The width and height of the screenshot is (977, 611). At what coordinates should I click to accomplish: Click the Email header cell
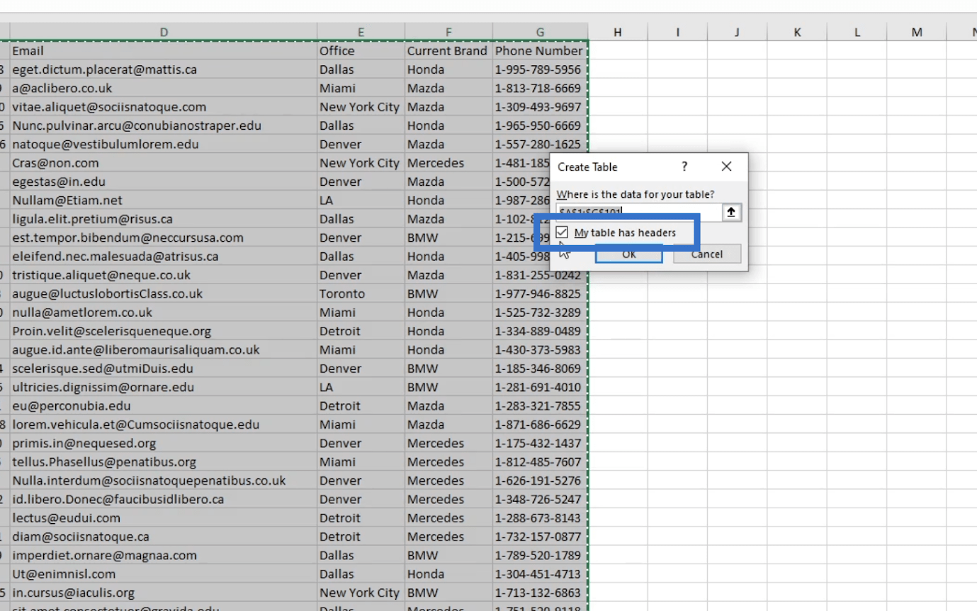(164, 51)
